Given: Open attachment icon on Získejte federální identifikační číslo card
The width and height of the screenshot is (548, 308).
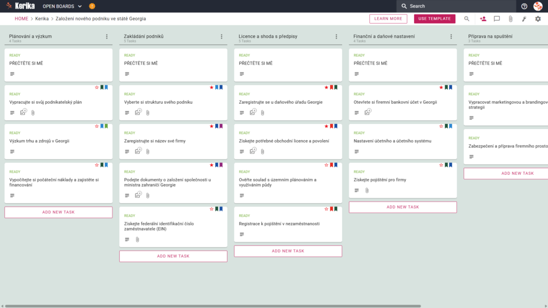Looking at the screenshot, I should (x=138, y=240).
